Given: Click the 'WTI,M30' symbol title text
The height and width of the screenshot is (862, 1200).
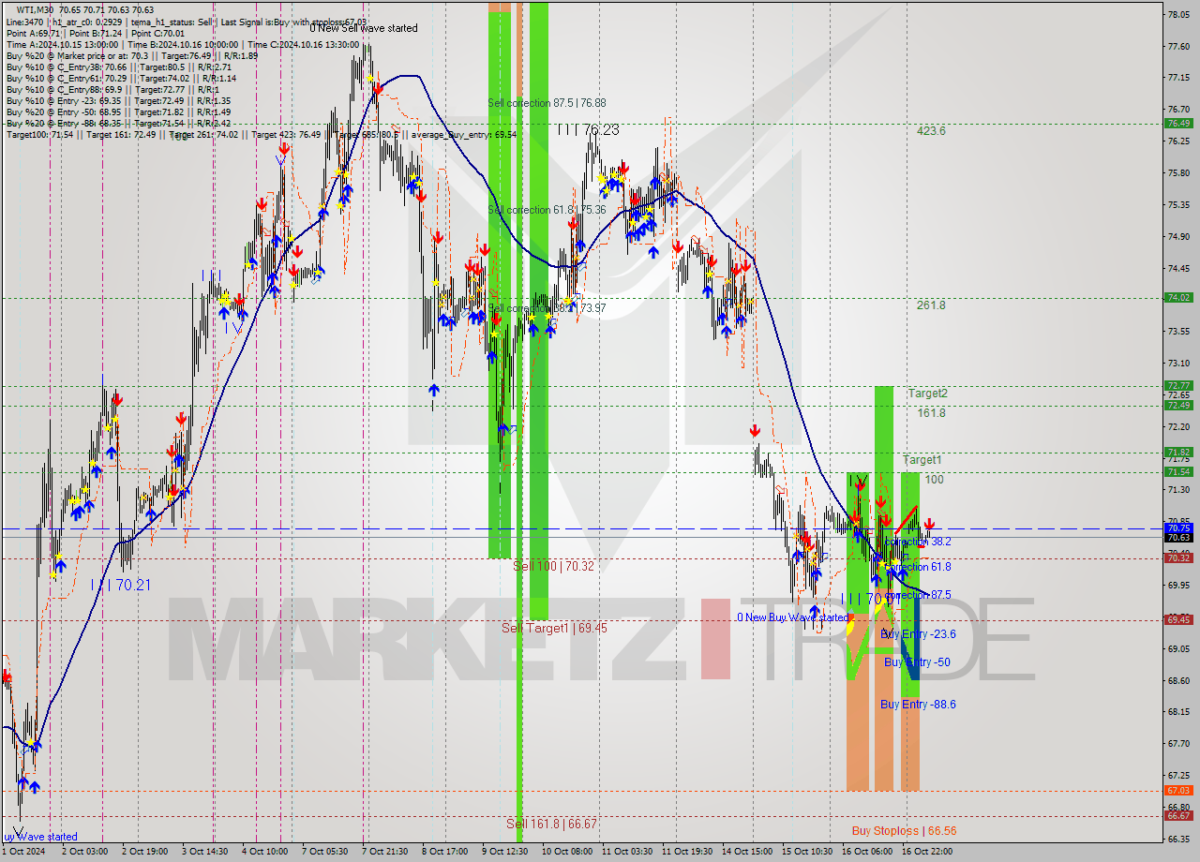Looking at the screenshot, I should click(x=35, y=10).
